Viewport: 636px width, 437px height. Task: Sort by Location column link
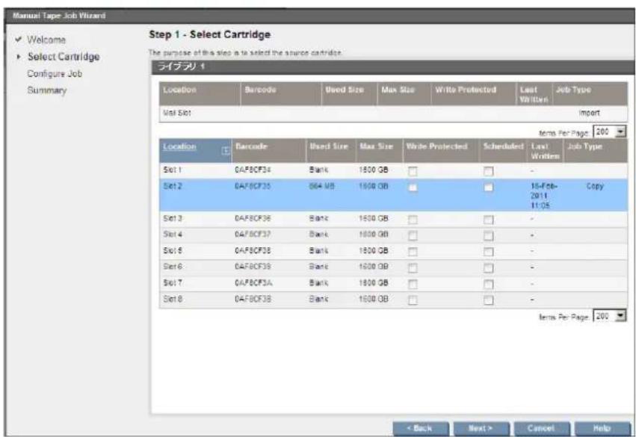(179, 146)
